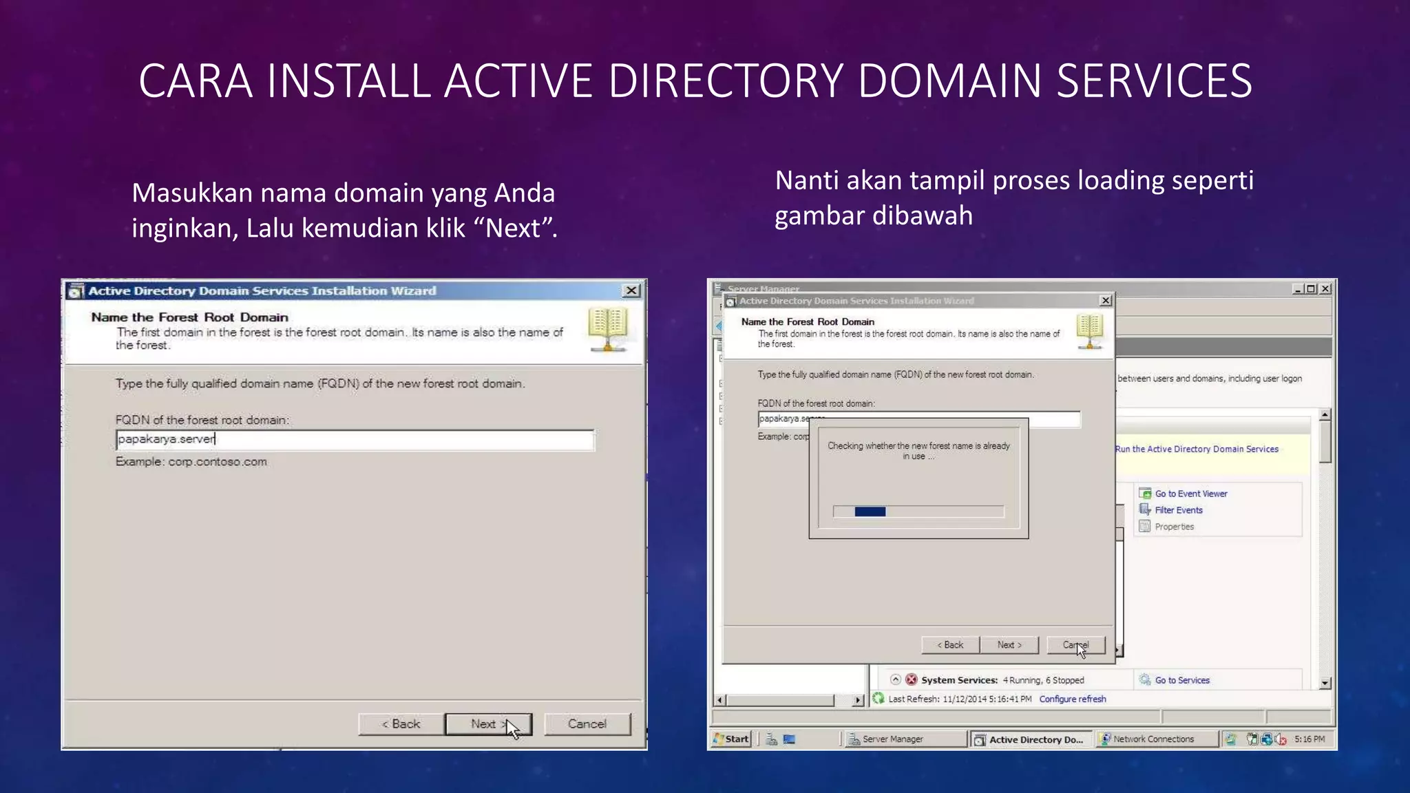Click the horizontal scrollbar left arrow
Viewport: 1410px width, 793px height.
(x=719, y=701)
